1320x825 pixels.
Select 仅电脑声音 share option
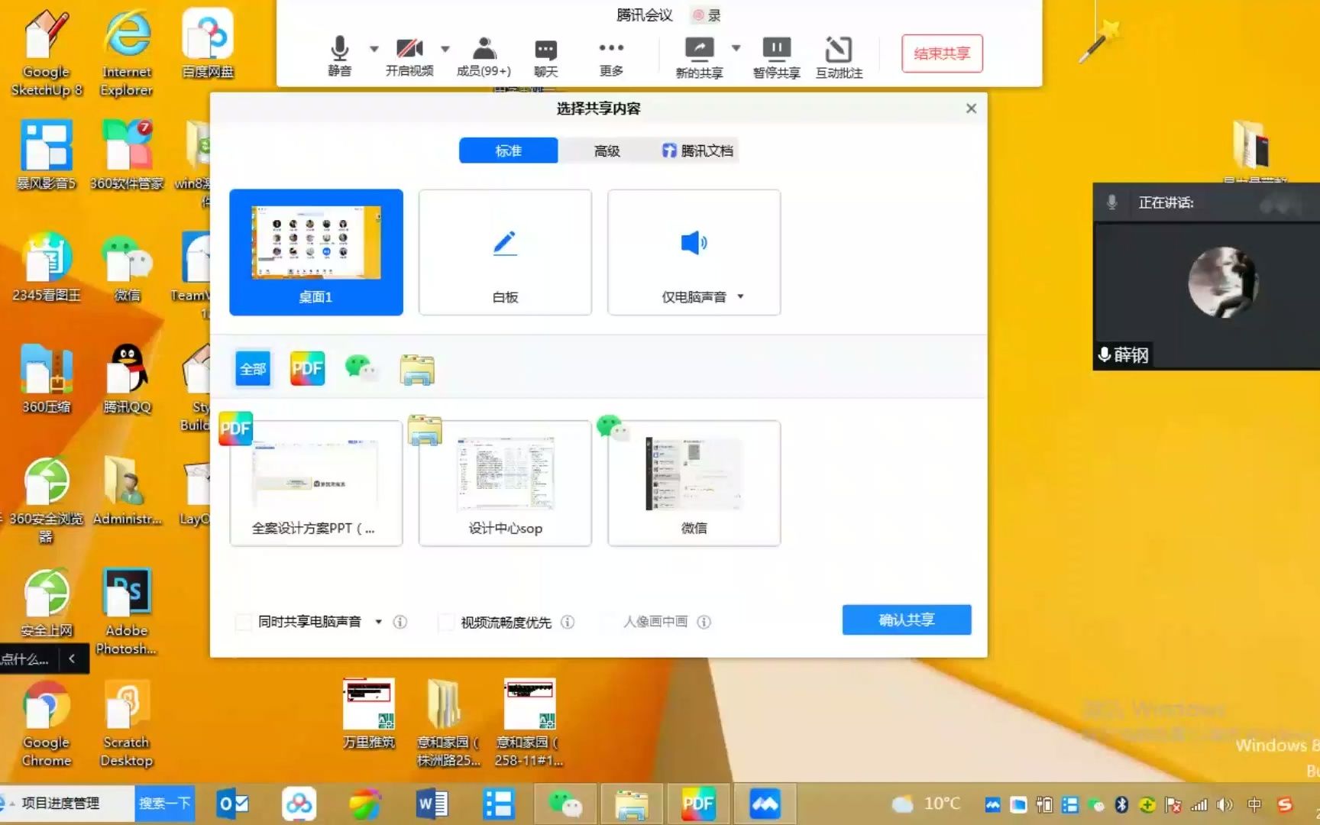tap(694, 252)
